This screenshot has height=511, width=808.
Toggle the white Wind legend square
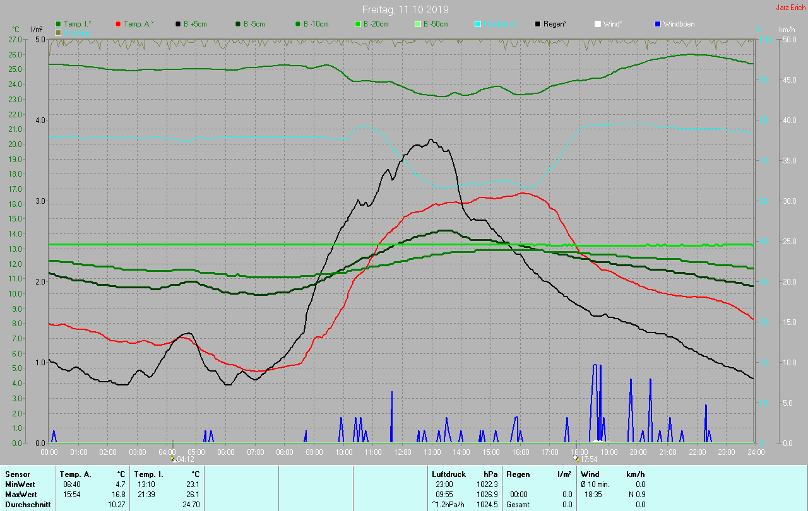(x=598, y=24)
